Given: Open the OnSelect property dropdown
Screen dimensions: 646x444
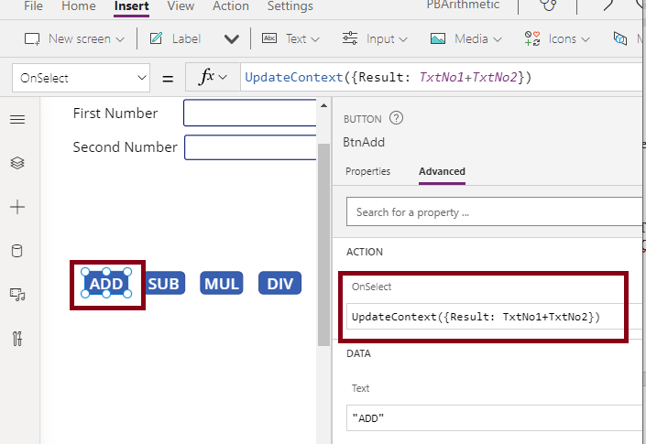Looking at the screenshot, I should coord(82,78).
